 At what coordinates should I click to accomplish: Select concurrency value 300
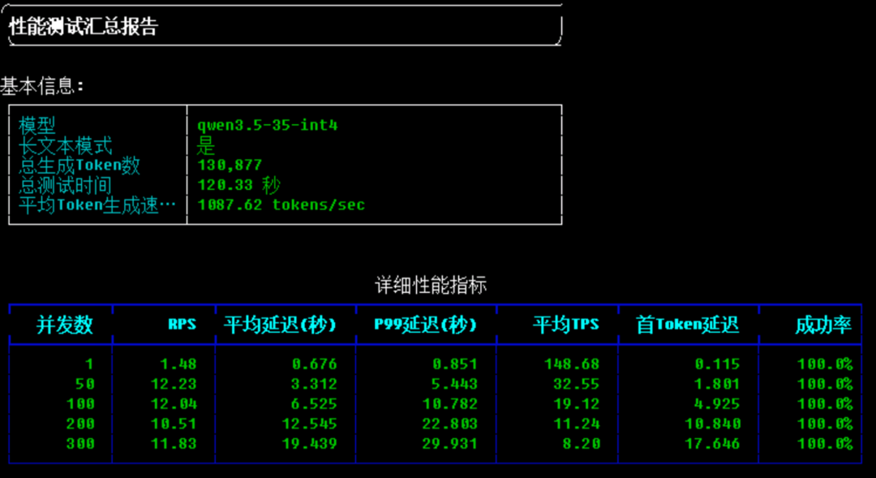pyautogui.click(x=80, y=444)
